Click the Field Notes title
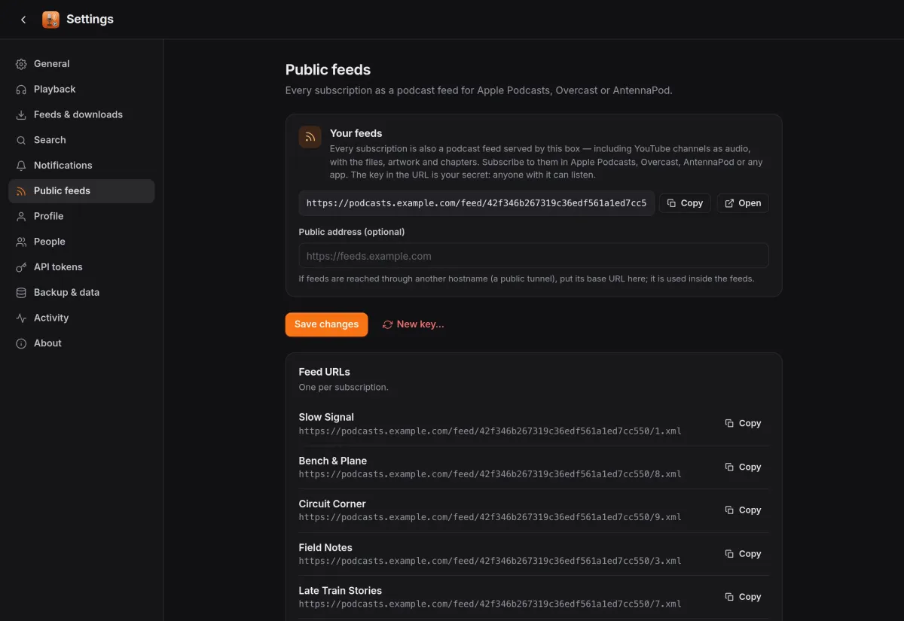904x621 pixels. 325,548
